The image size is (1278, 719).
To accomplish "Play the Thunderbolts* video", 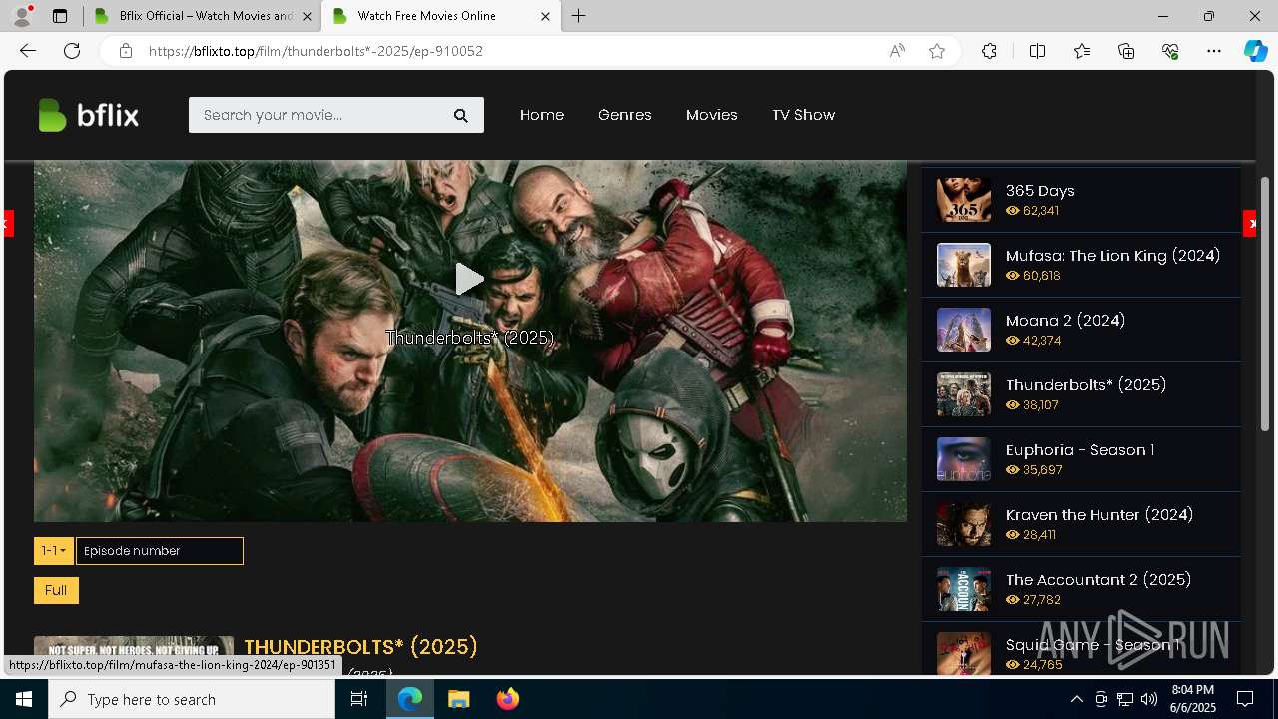I will pyautogui.click(x=469, y=279).
